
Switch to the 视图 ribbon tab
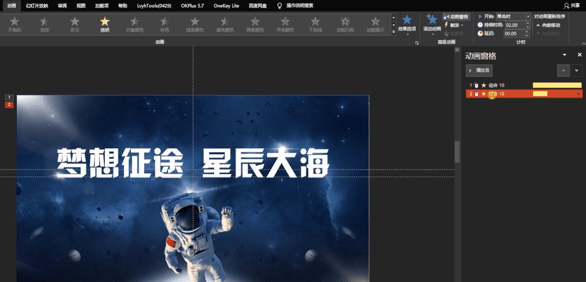click(x=80, y=5)
